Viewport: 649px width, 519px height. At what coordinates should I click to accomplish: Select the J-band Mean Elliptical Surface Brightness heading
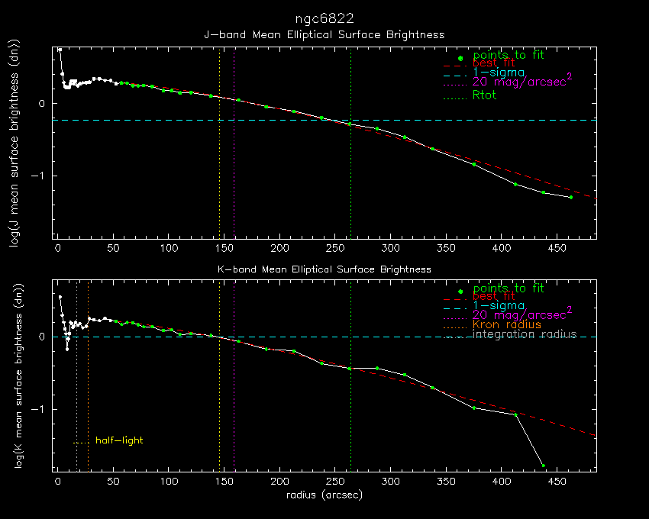324,34
